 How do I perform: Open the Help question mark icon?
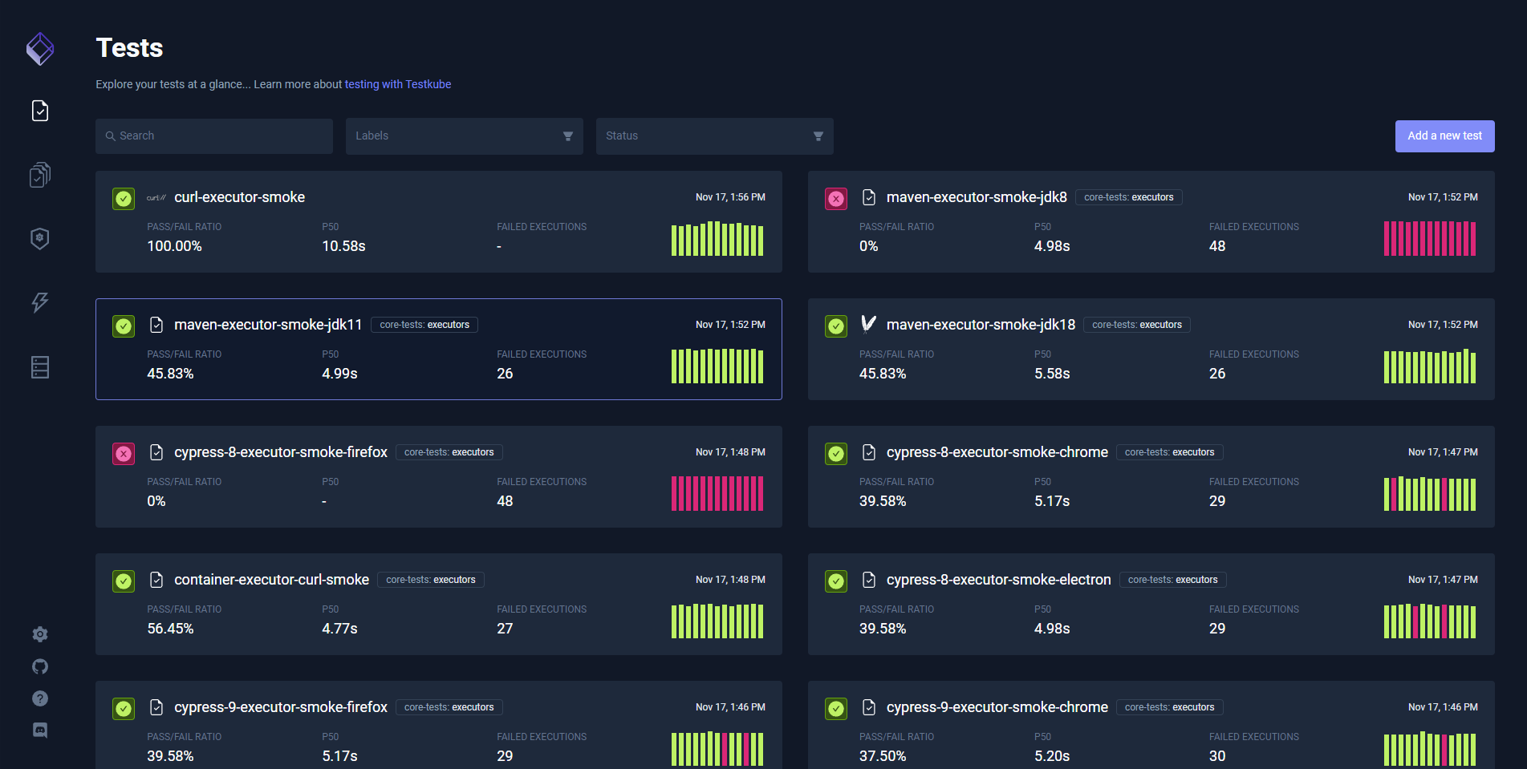(40, 698)
